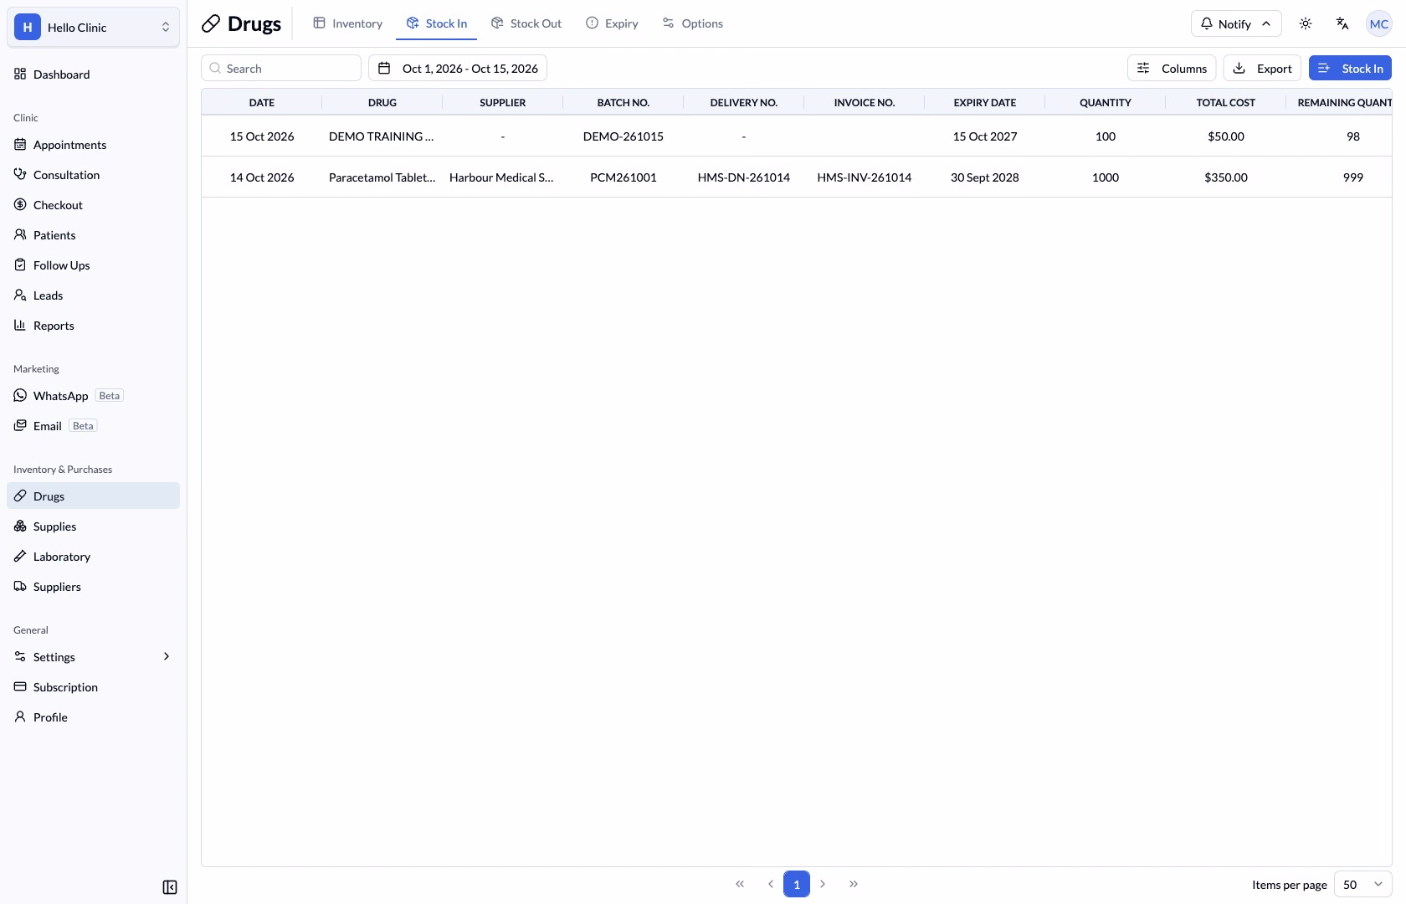Click 15 Oct 2027 expiry cell
Screen dimensions: 1406x904
[985, 136]
